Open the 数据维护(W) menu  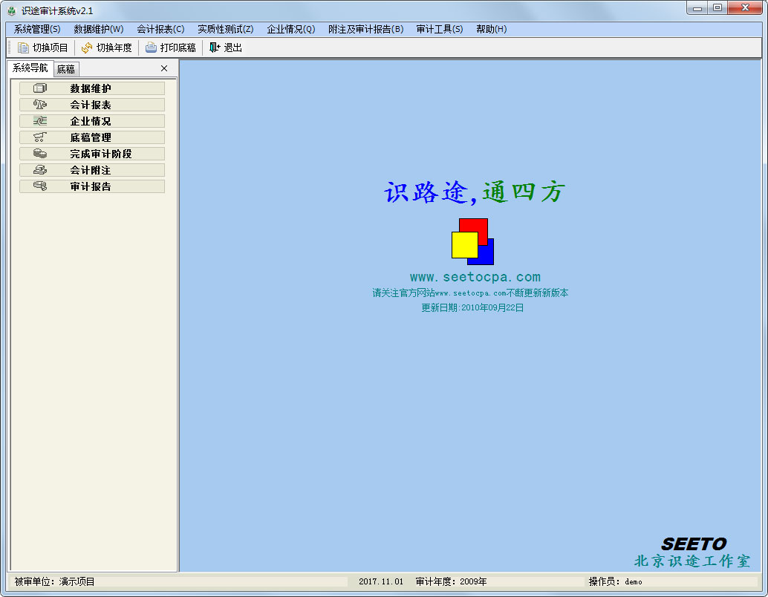(99, 29)
